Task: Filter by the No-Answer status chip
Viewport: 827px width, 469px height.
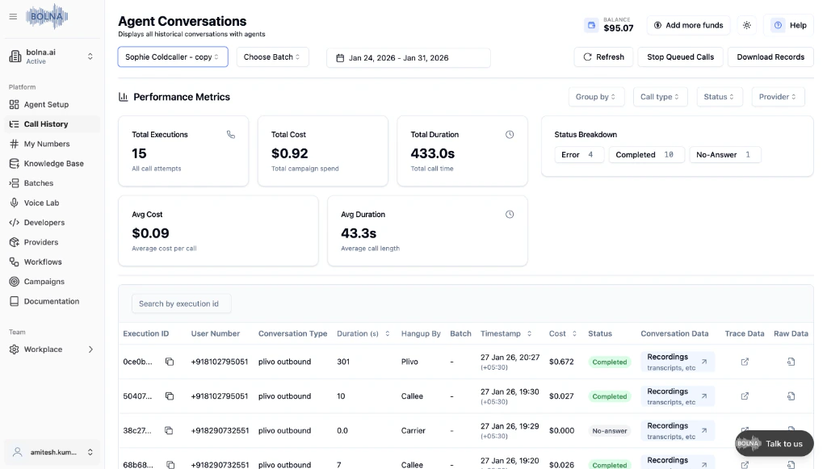Action: pyautogui.click(x=724, y=154)
